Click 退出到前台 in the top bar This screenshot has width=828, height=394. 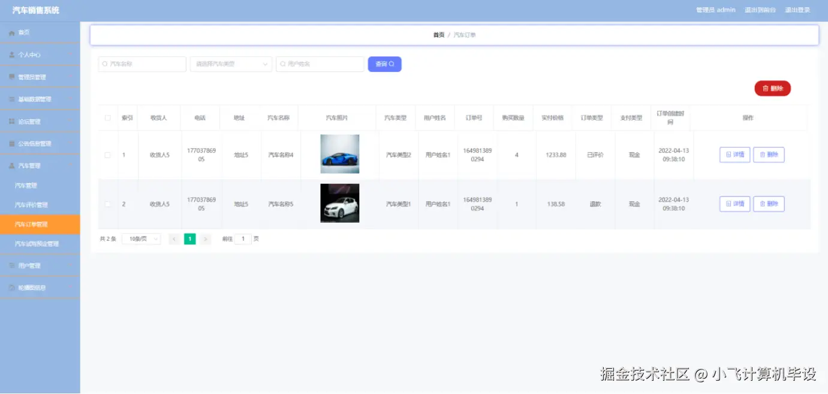(760, 10)
